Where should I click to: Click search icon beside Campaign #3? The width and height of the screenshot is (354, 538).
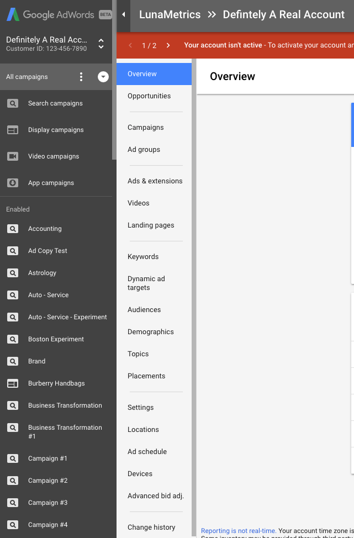13,503
